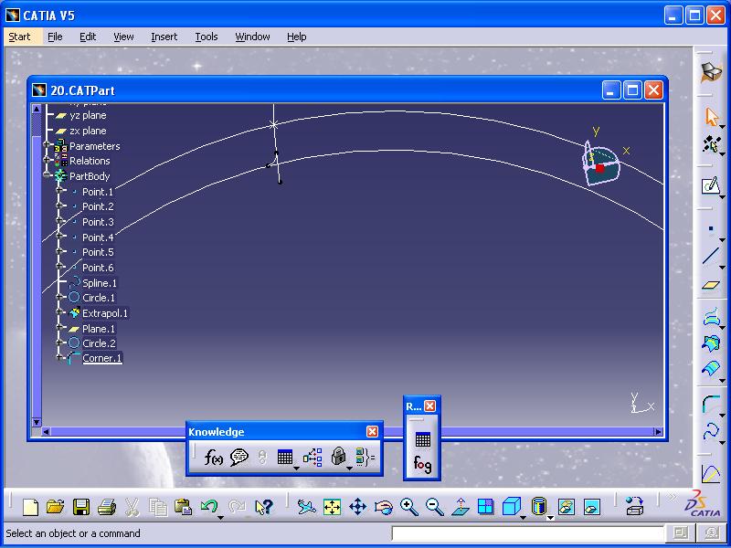Click the Formula f(x) icon in Knowledge toolbar
Image resolution: width=731 pixels, height=548 pixels.
point(214,458)
